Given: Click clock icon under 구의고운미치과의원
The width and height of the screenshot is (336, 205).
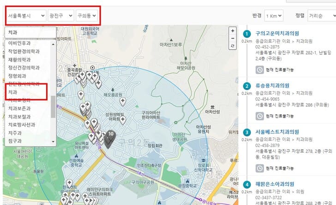Looking at the screenshot, I should [259, 70].
